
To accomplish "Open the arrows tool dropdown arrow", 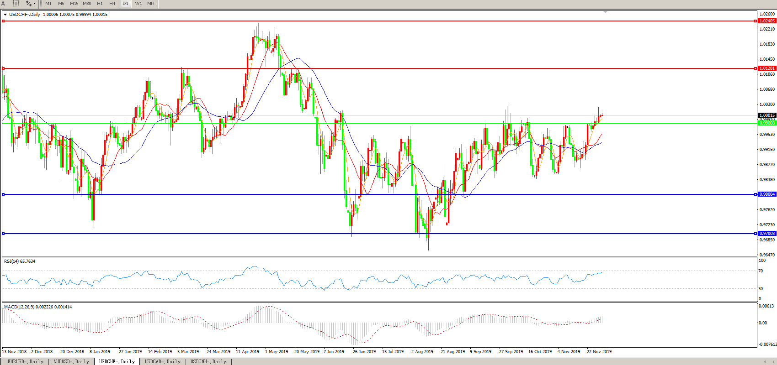I will 35,4.
